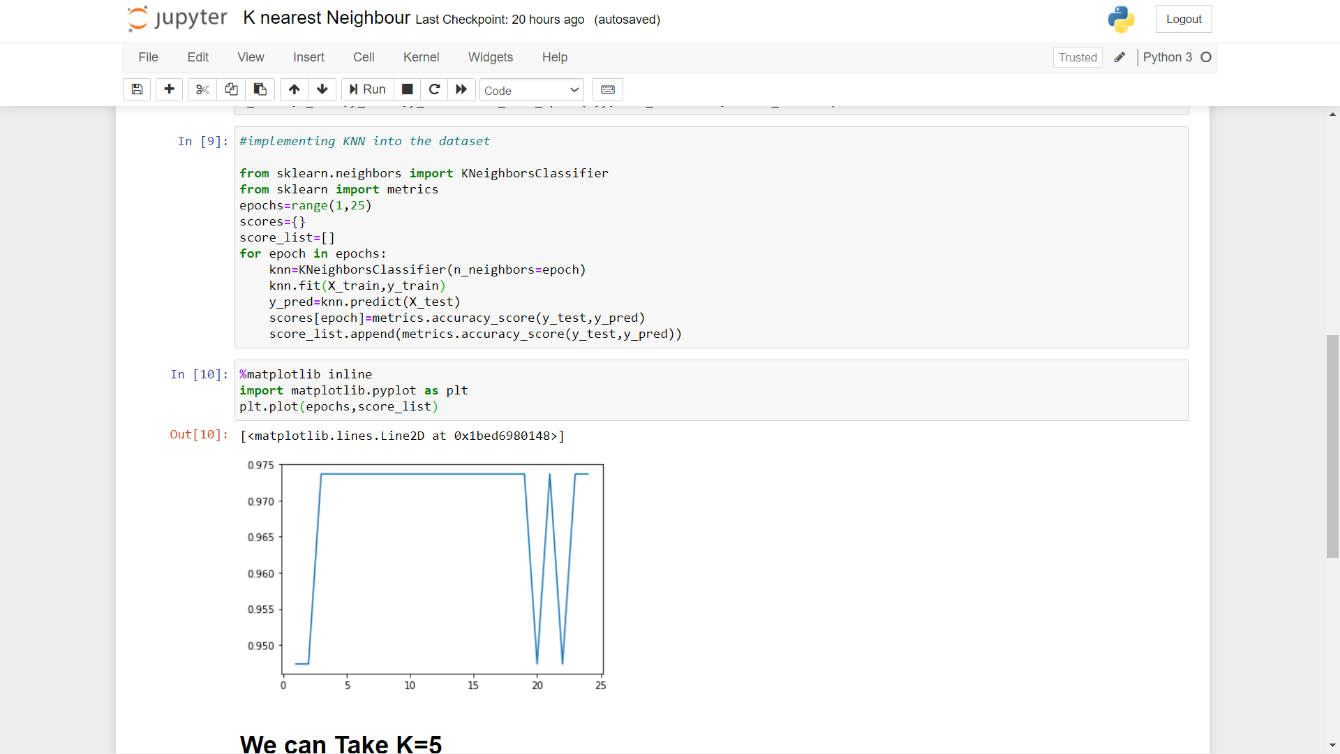Move selected cell up arrow
Image resolution: width=1340 pixels, height=754 pixels.
click(x=294, y=89)
